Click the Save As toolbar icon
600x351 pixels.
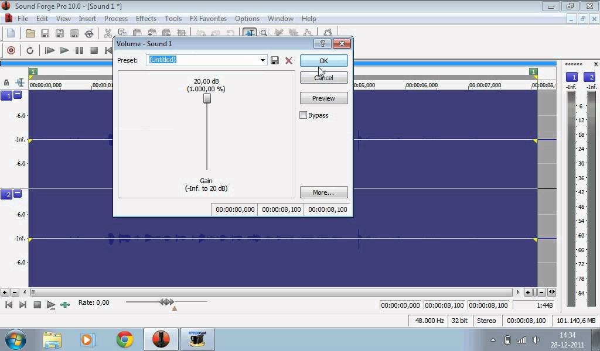coord(60,33)
